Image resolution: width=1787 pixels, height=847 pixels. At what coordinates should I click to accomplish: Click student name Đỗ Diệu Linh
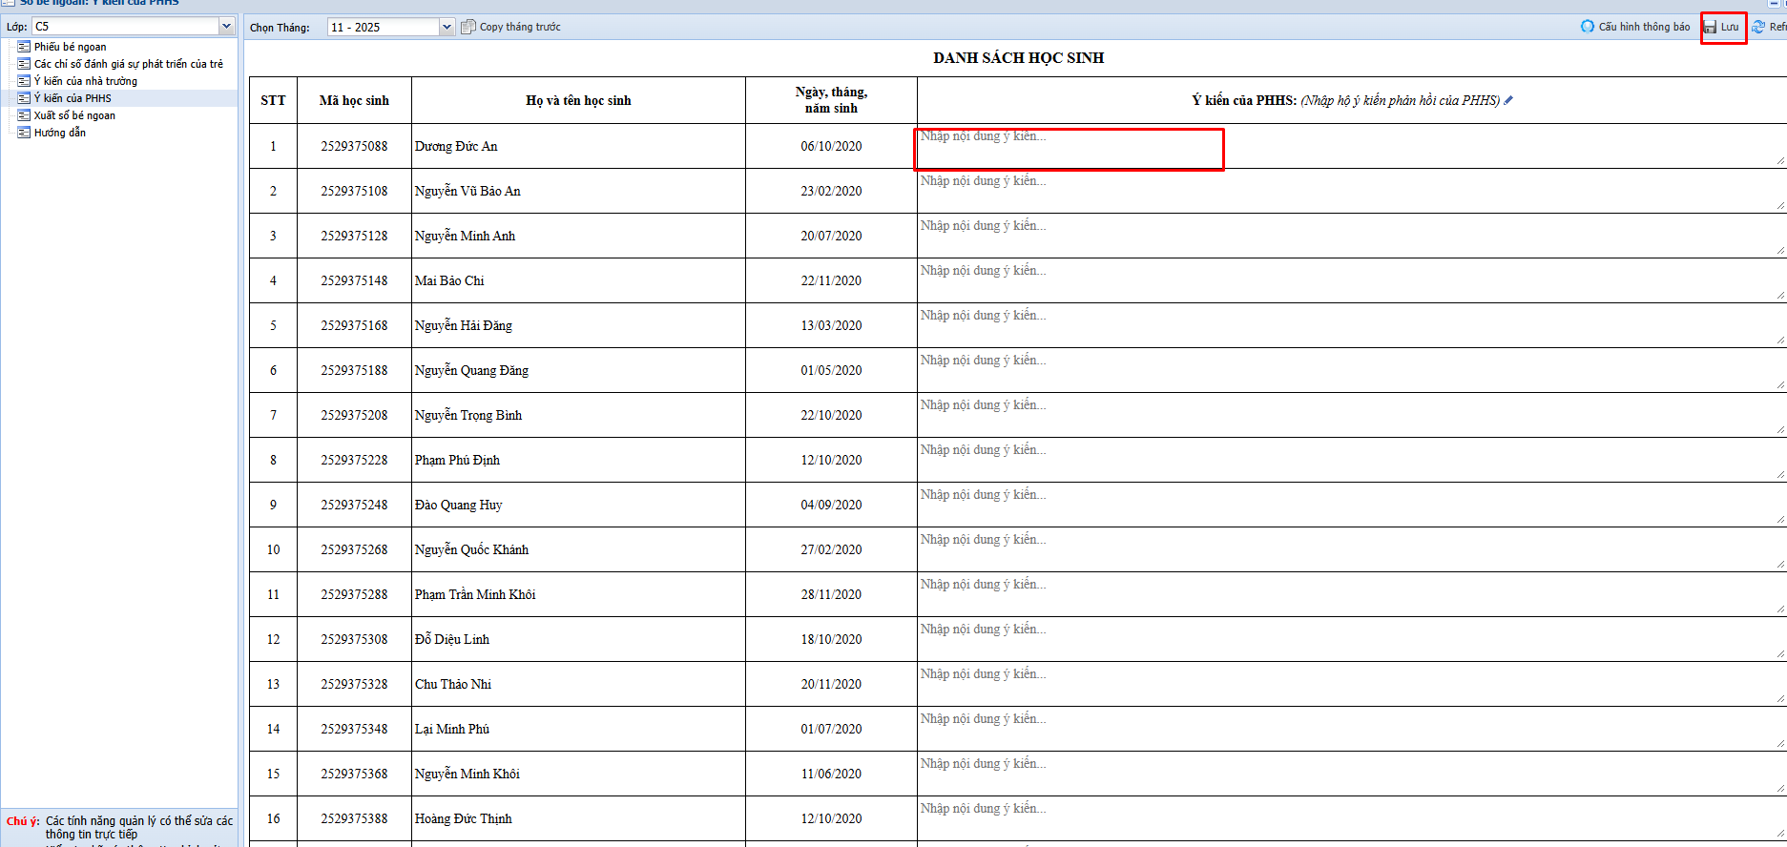point(452,639)
